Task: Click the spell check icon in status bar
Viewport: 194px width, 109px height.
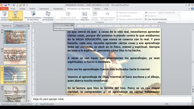Action: click(36, 104)
